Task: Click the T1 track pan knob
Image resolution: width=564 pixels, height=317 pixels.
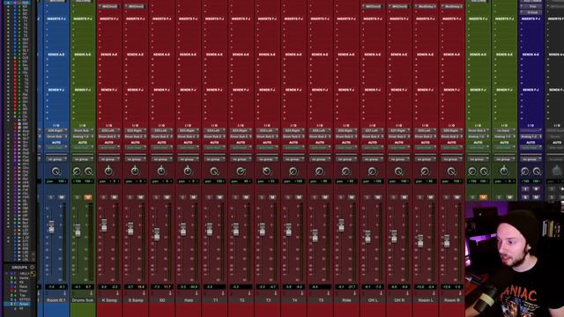Action: coord(214,172)
